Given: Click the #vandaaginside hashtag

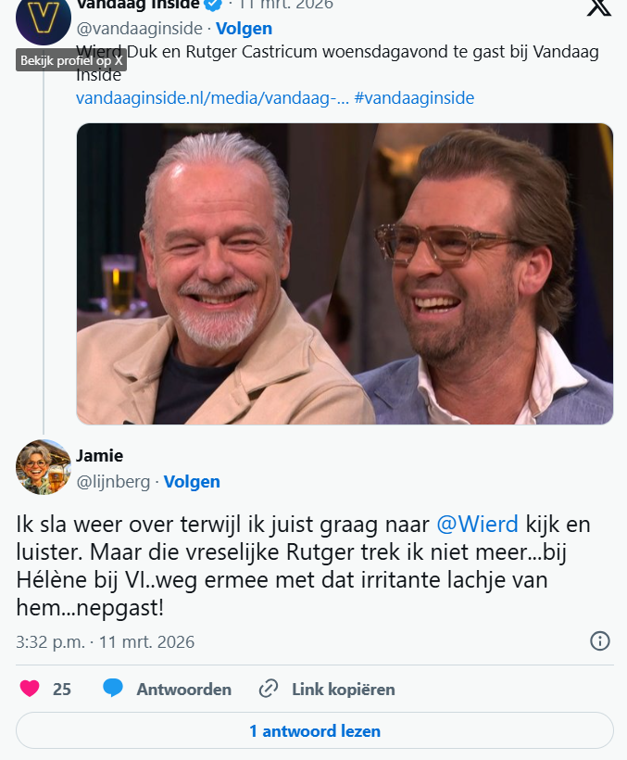Looking at the screenshot, I should [x=416, y=98].
